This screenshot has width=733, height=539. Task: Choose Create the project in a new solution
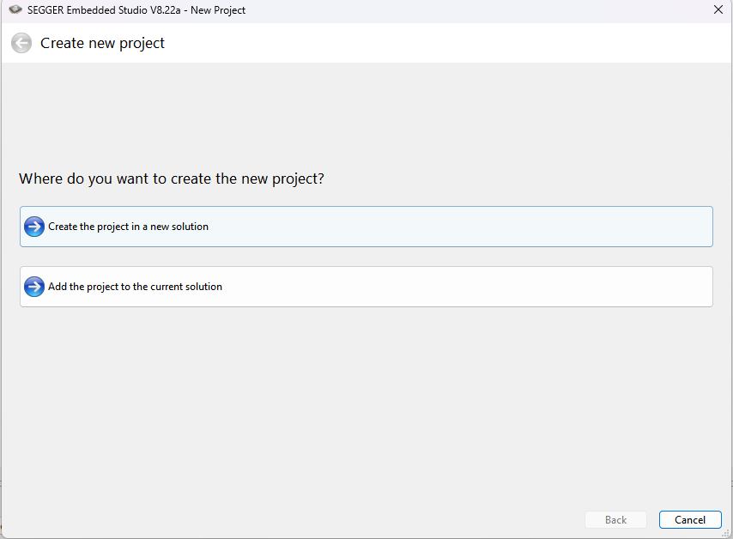point(366,227)
